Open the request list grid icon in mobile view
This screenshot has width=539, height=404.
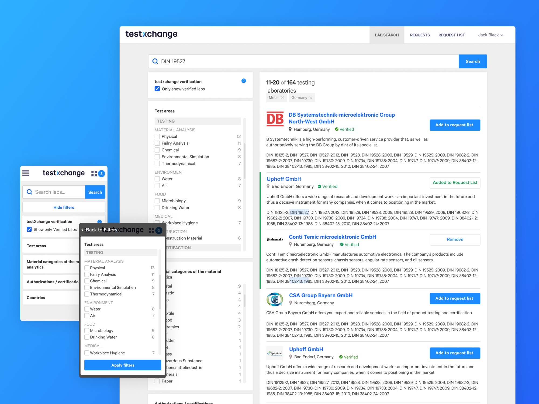point(94,173)
